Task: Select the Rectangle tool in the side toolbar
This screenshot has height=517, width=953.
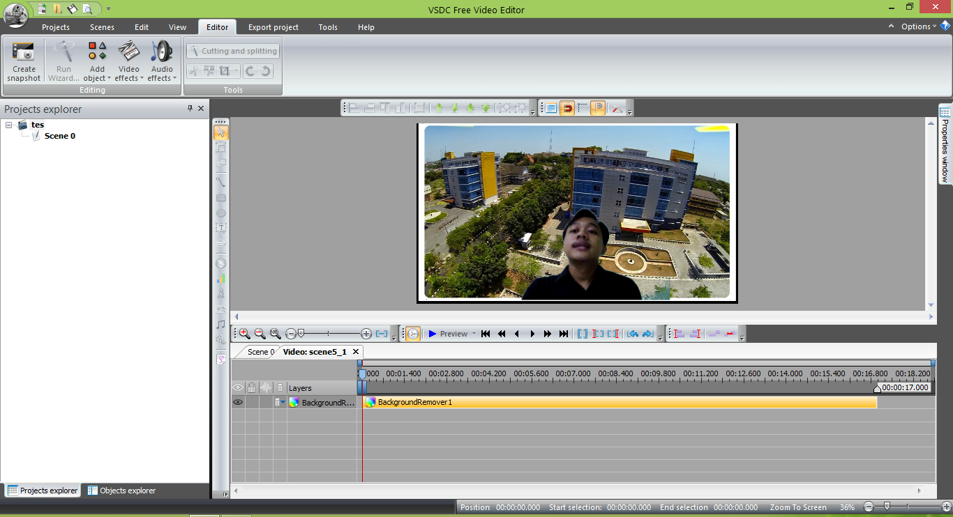Action: [x=220, y=199]
